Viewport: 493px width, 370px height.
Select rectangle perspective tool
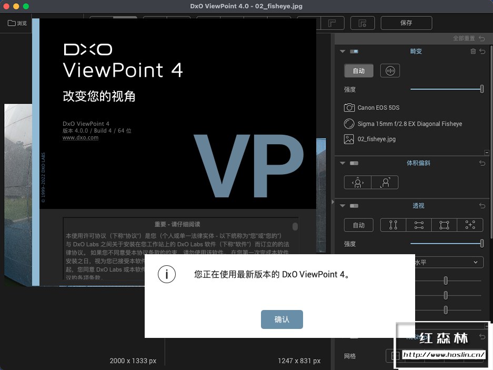coord(444,225)
